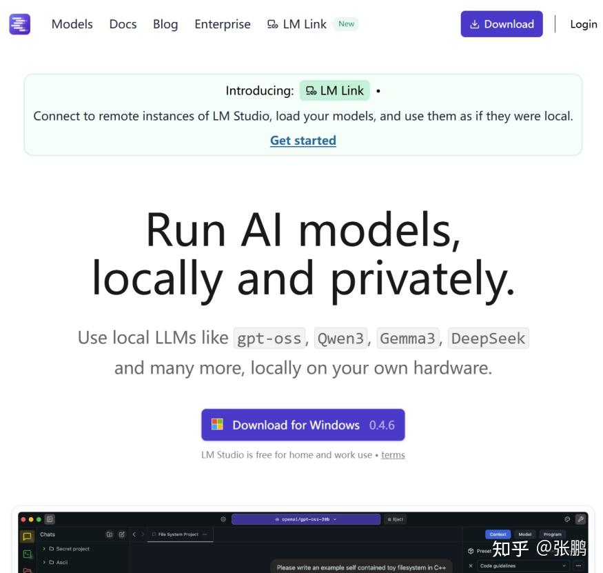Click the 'Please write an example' chat message
Image resolution: width=603 pixels, height=573 pixels.
click(x=361, y=567)
